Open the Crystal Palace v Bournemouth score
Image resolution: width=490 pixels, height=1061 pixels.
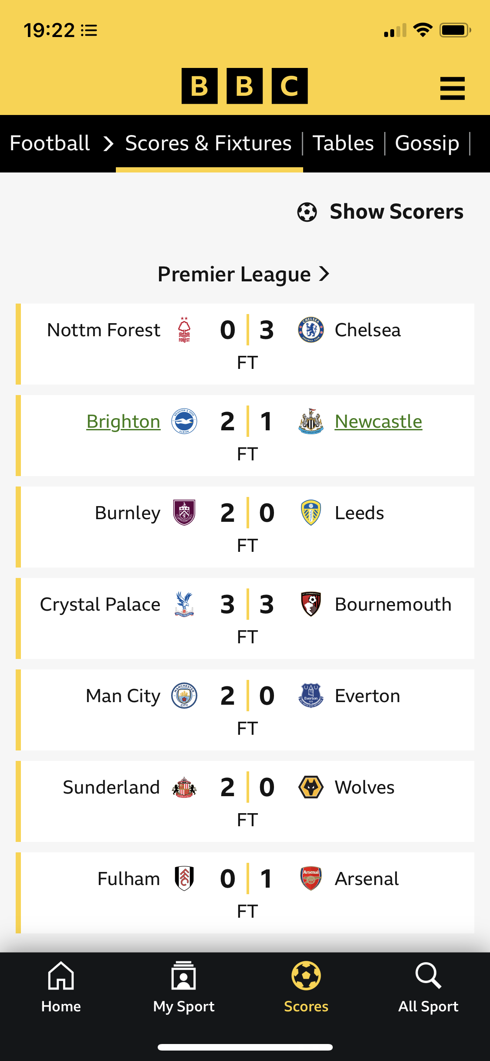click(x=247, y=605)
